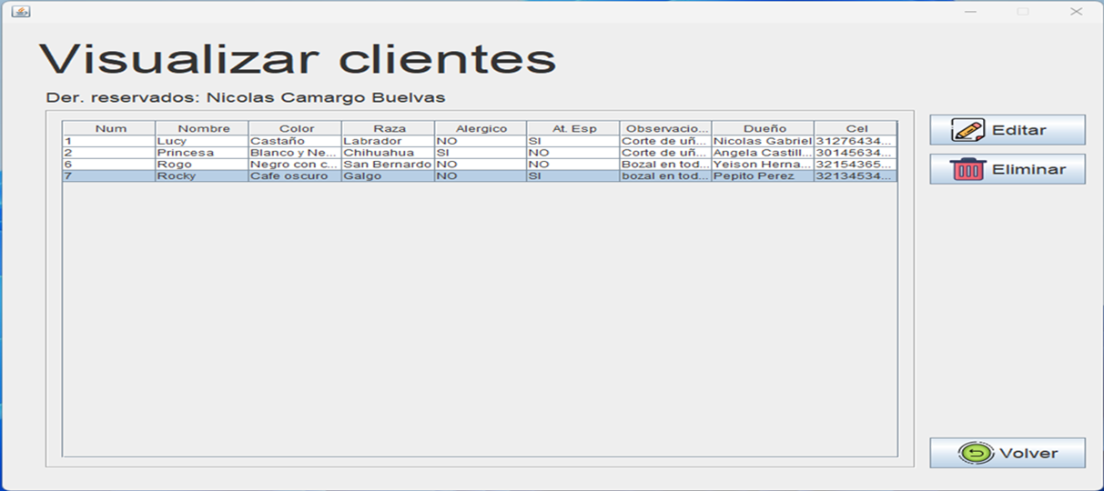Image resolution: width=1104 pixels, height=491 pixels.
Task: Select the row for Lucy
Action: tap(480, 141)
